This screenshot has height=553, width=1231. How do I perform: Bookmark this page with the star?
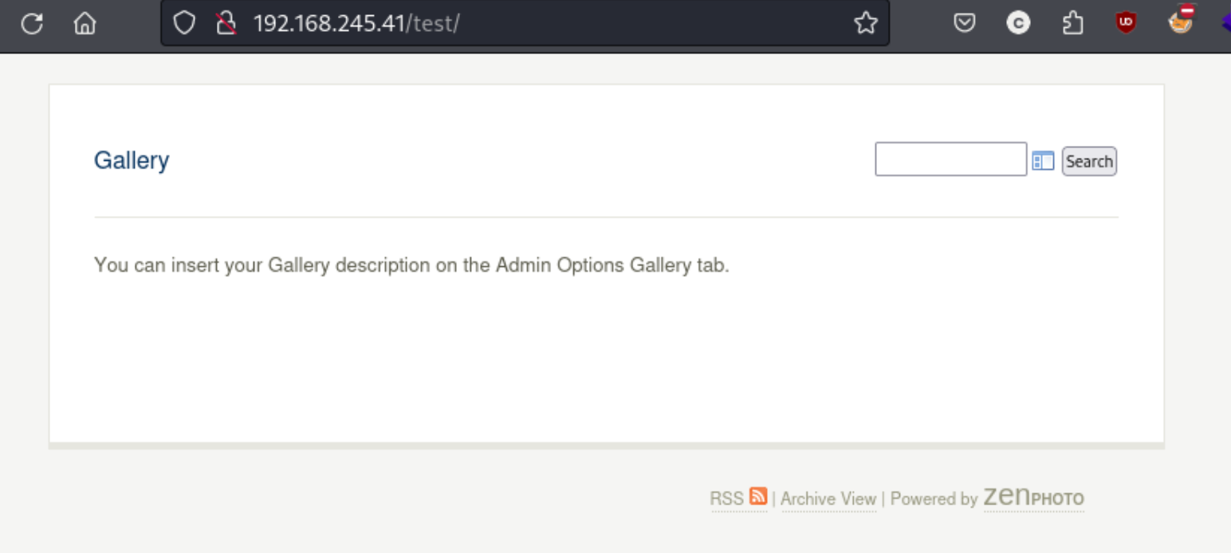pos(865,24)
